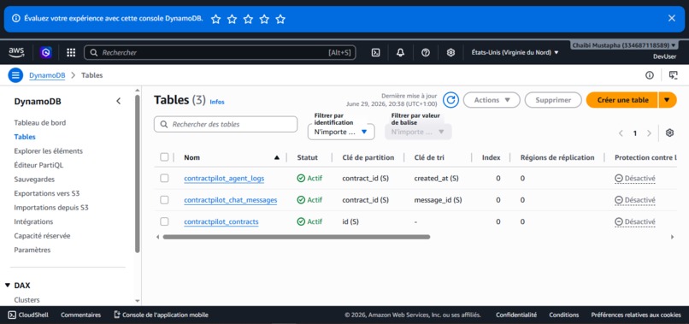This screenshot has width=689, height=324.
Task: Open Préférences relatives aux cookies
Action: click(x=636, y=315)
